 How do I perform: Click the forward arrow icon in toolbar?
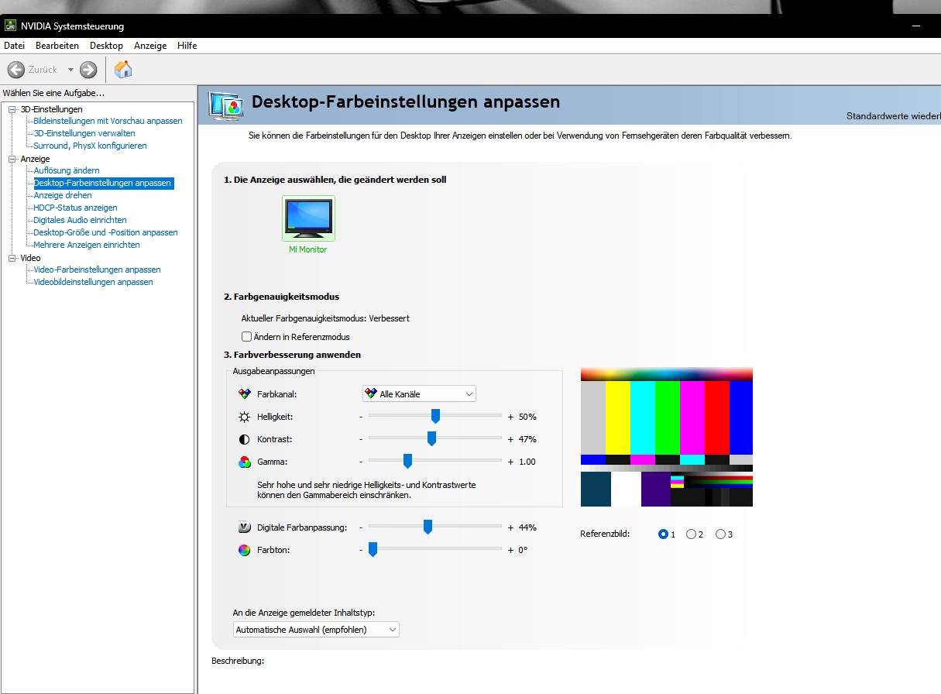coord(88,70)
